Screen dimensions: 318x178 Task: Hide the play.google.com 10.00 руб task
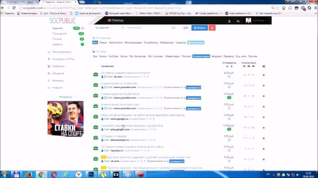point(264,128)
